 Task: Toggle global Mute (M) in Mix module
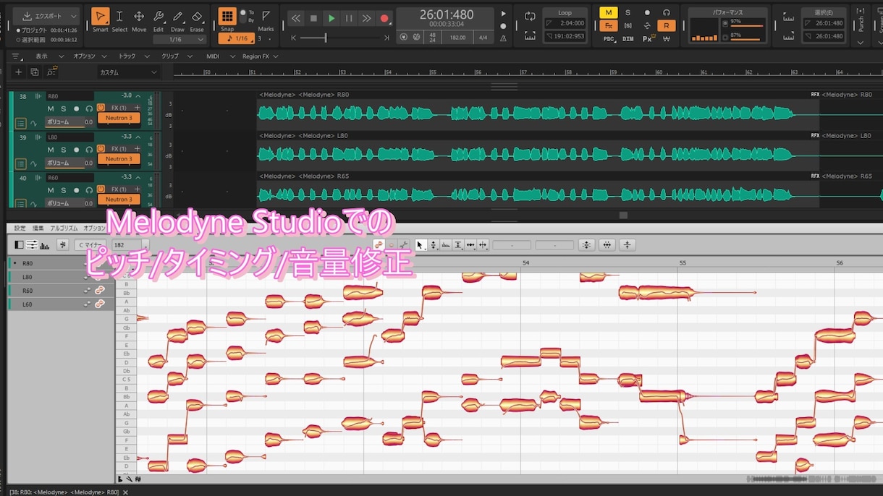pos(609,13)
